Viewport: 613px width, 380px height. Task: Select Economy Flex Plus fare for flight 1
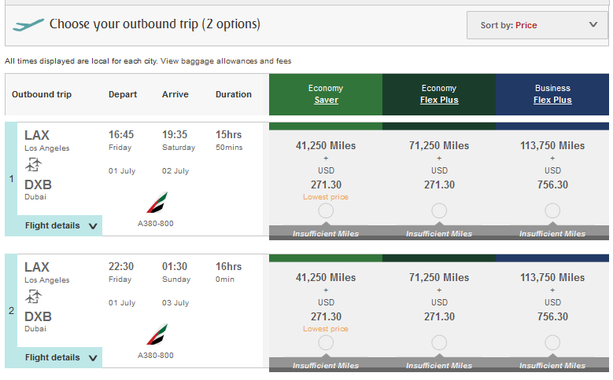[x=439, y=210]
